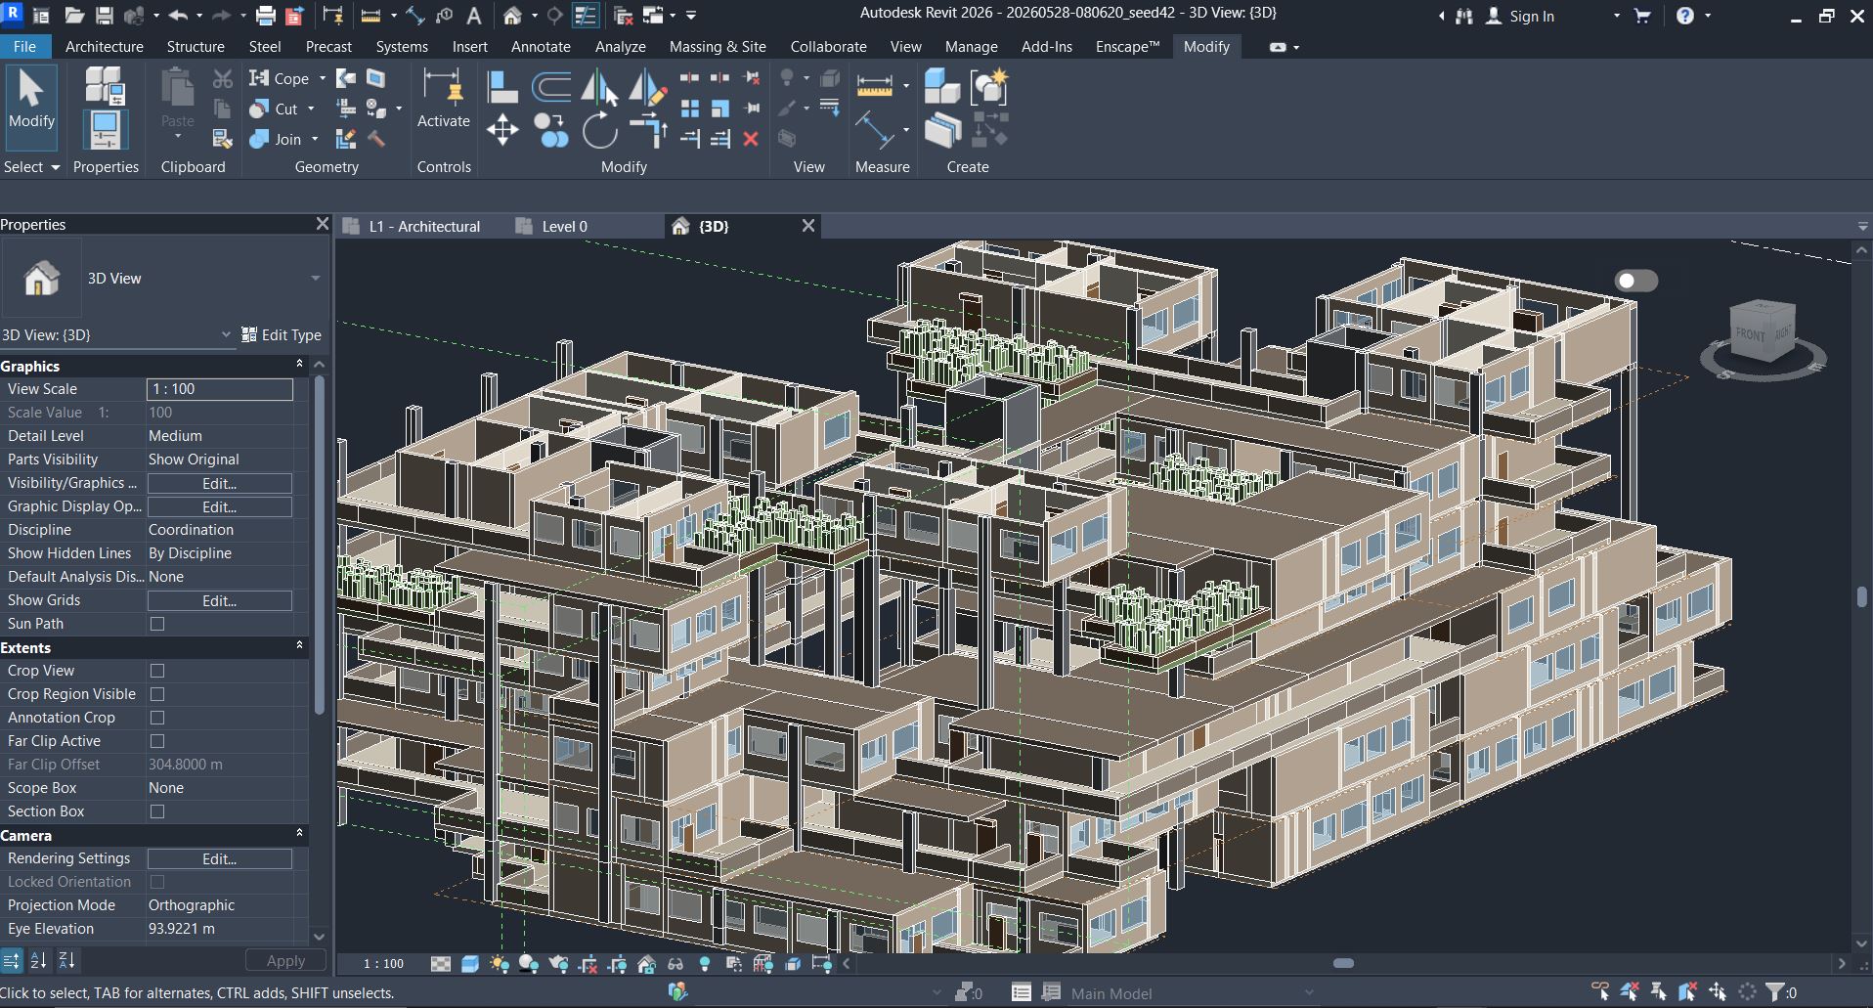
Task: Open the Structure ribbon tab
Action: click(x=196, y=47)
